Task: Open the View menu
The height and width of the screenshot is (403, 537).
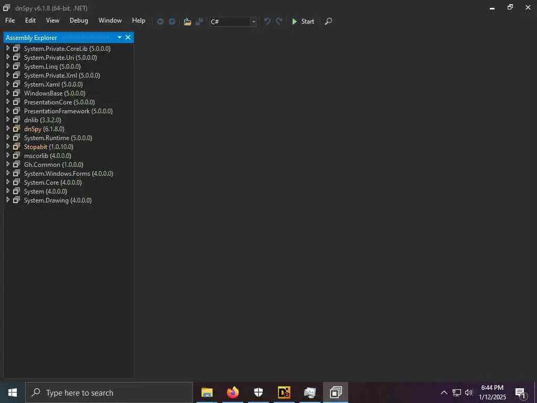Action: [53, 20]
